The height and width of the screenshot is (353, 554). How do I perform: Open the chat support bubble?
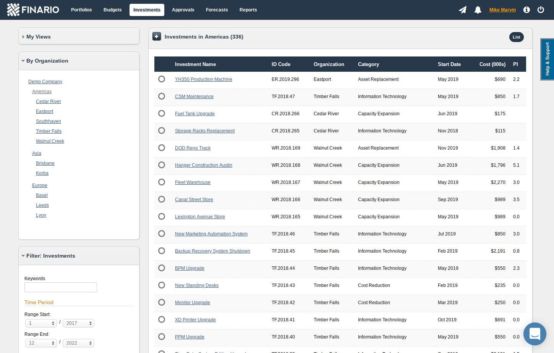pos(535,334)
